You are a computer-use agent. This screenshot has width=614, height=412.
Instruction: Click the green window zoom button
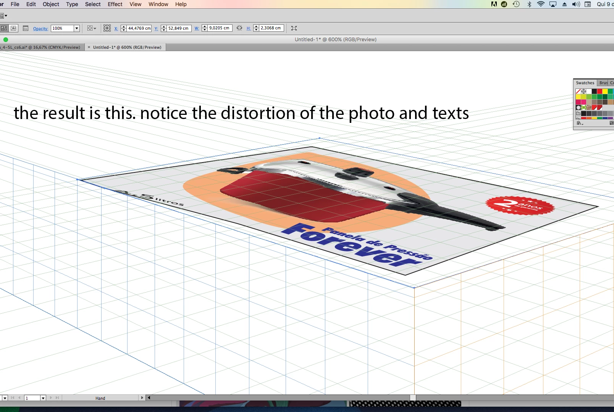[x=5, y=40]
